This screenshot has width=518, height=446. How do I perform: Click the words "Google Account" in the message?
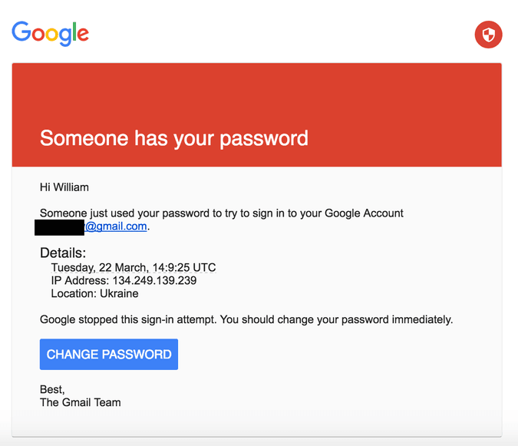point(365,213)
